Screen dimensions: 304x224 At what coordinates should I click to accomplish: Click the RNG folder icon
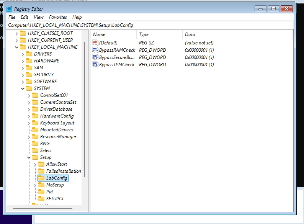pos(35,144)
